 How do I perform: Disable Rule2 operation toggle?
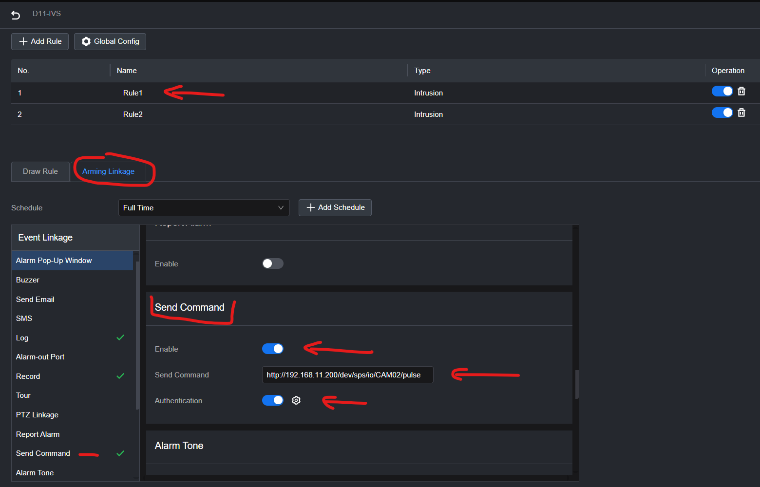pyautogui.click(x=722, y=112)
